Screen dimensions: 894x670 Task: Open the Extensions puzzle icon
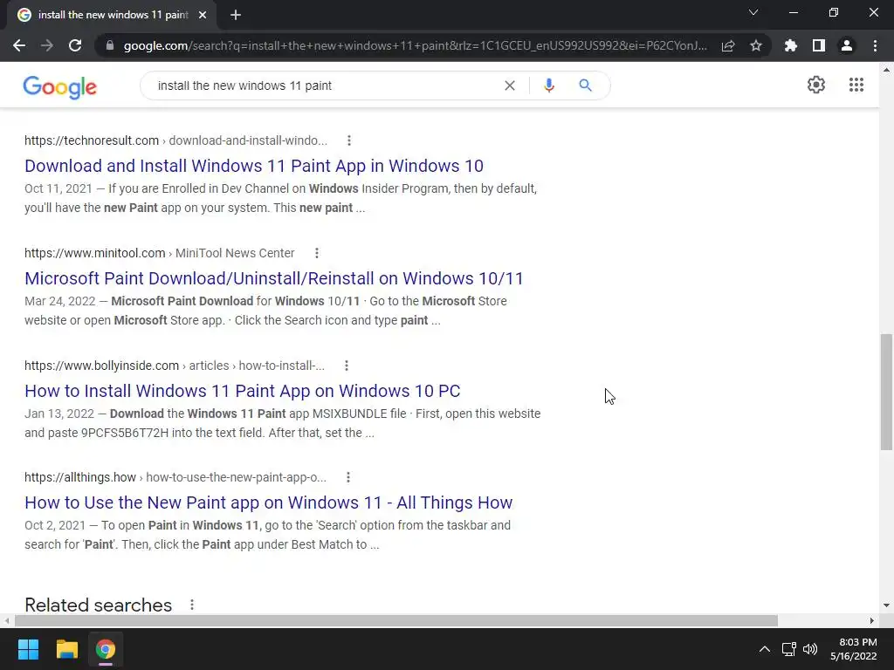pos(790,45)
